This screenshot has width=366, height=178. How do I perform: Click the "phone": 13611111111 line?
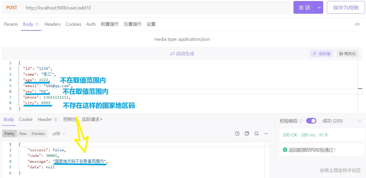pyautogui.click(x=47, y=97)
